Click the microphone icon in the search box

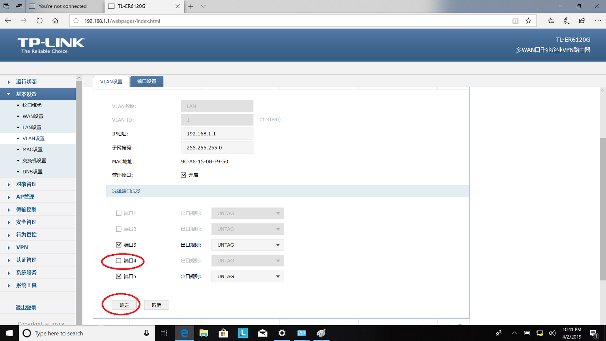pos(146,334)
